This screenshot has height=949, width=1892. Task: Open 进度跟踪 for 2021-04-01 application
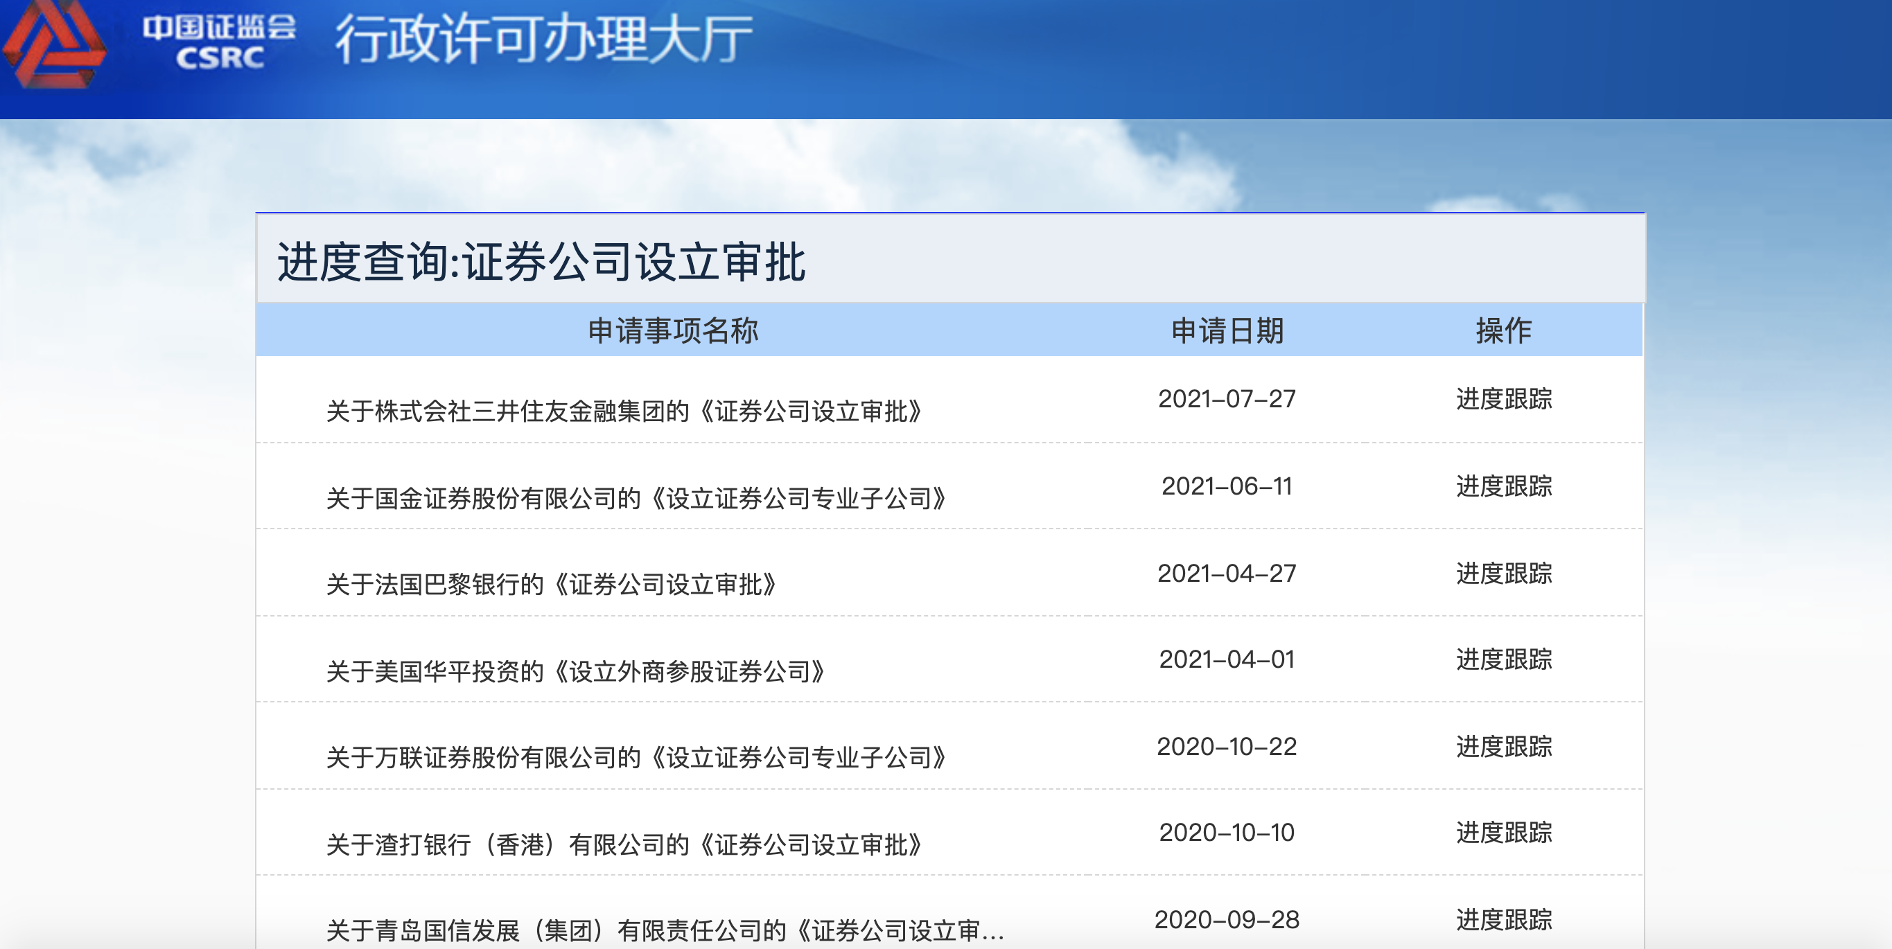pos(1503,659)
